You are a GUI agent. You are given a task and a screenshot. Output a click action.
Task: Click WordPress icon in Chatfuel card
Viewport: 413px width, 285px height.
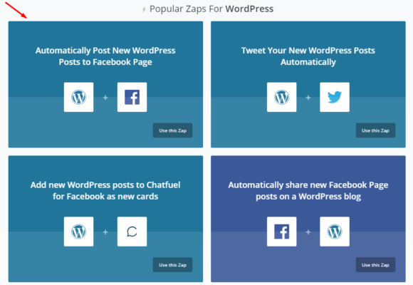tap(78, 232)
